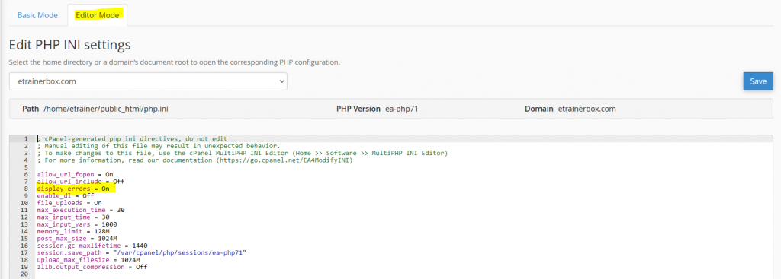This screenshot has height=279, width=781.
Task: Switch to the Basic Mode tab
Action: 38,15
